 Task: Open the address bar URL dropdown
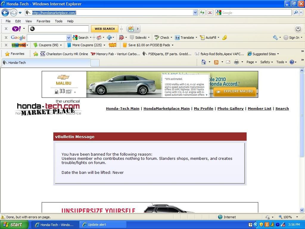click(x=195, y=13)
